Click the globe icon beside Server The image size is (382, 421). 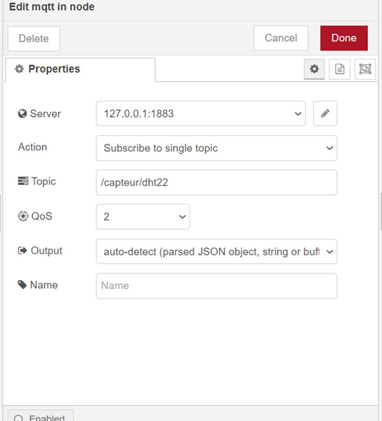[22, 114]
